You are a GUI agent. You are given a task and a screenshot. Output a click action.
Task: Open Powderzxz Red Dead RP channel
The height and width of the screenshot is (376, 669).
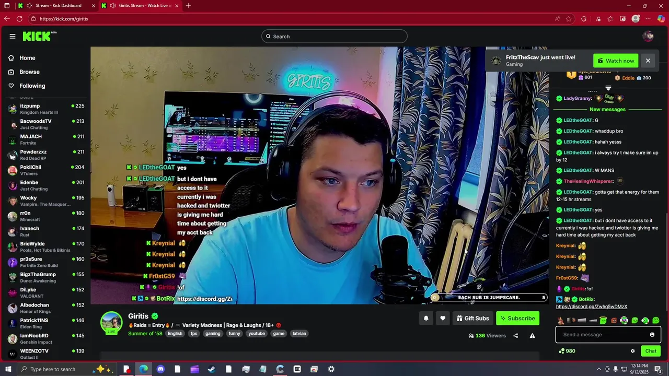point(46,155)
